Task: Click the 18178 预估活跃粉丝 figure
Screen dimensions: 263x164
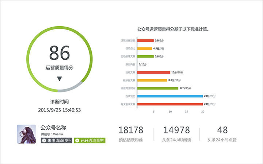Action: (131, 130)
